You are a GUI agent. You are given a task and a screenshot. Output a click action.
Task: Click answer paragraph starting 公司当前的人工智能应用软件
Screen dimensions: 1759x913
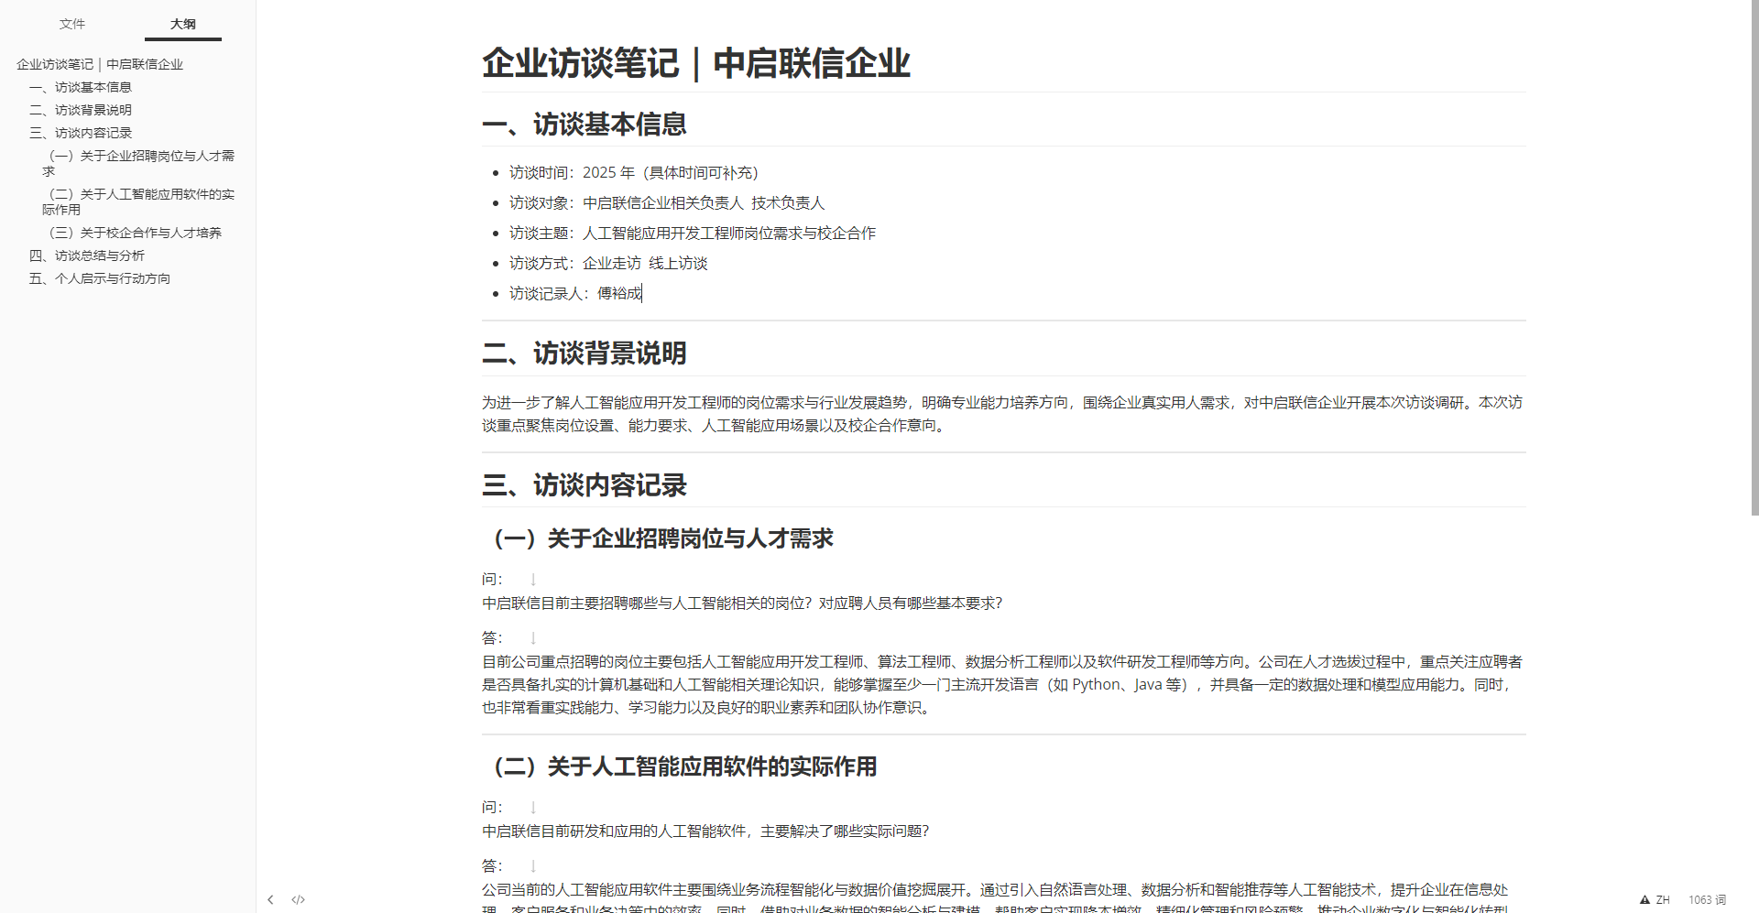[995, 897]
